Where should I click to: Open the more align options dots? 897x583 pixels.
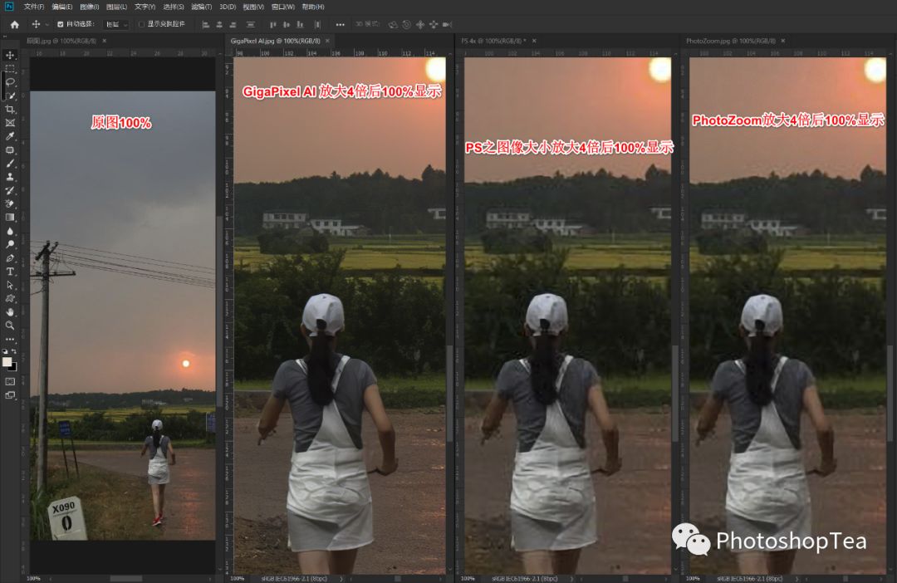coord(341,25)
